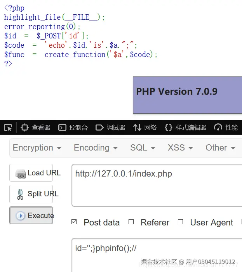Expand the Encryption dropdown menu

click(x=37, y=148)
